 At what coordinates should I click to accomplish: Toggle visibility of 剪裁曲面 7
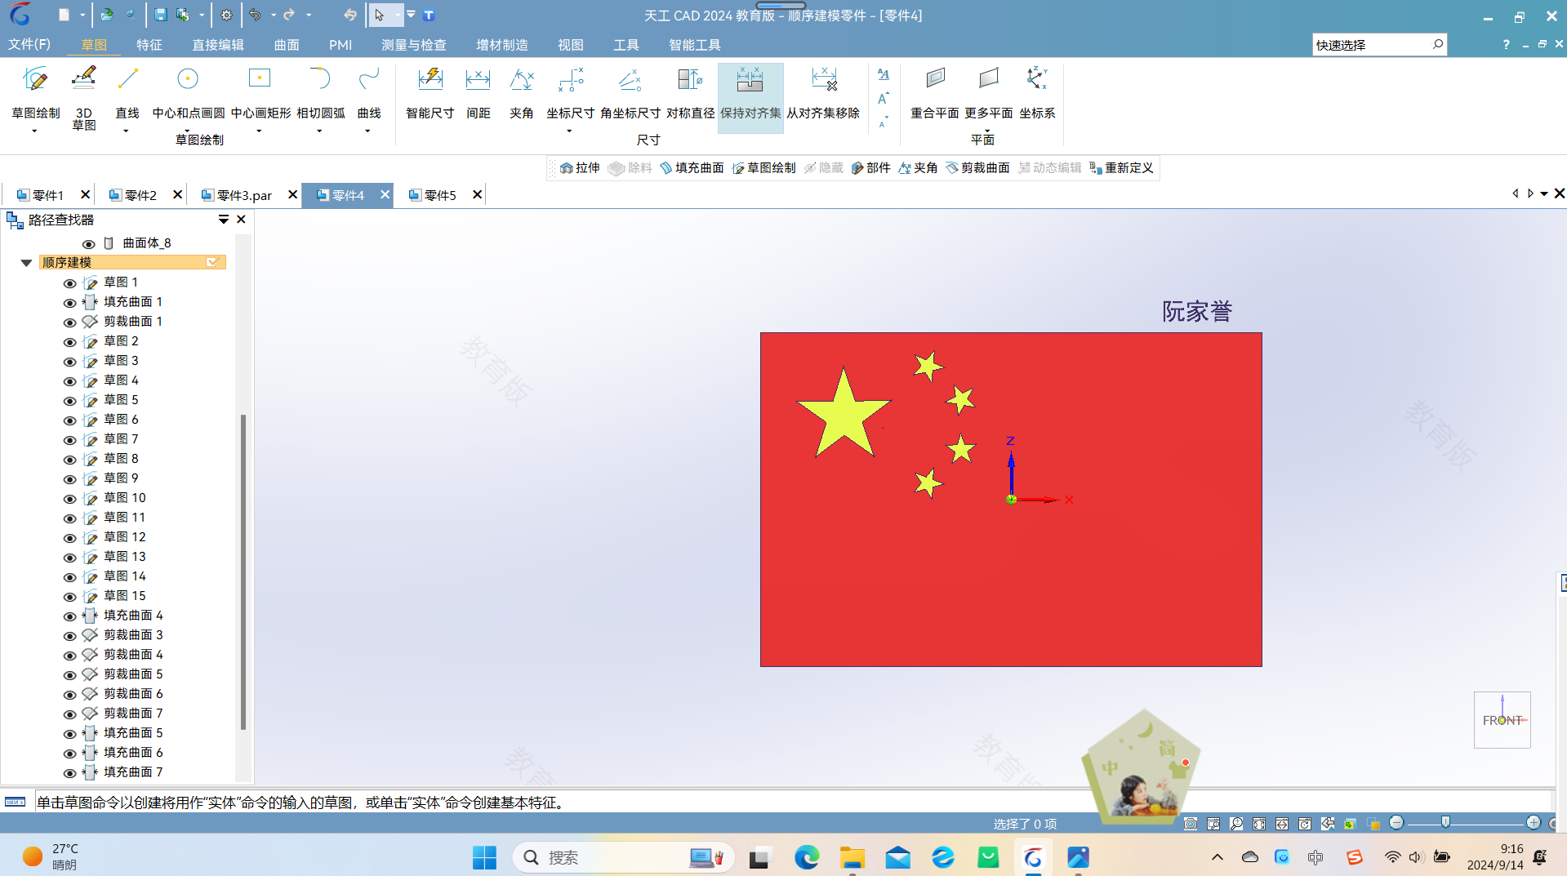coord(69,714)
